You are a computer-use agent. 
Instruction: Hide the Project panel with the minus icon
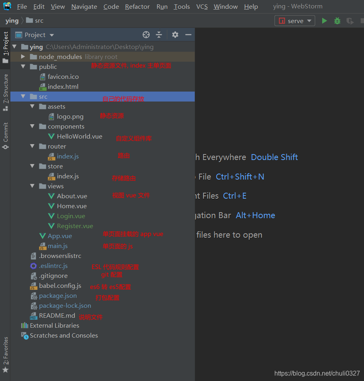click(188, 35)
